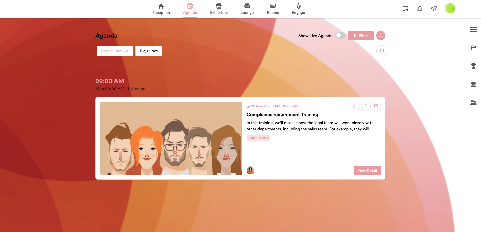Open messages paper plane icon
The width and height of the screenshot is (481, 232).
[x=434, y=9]
